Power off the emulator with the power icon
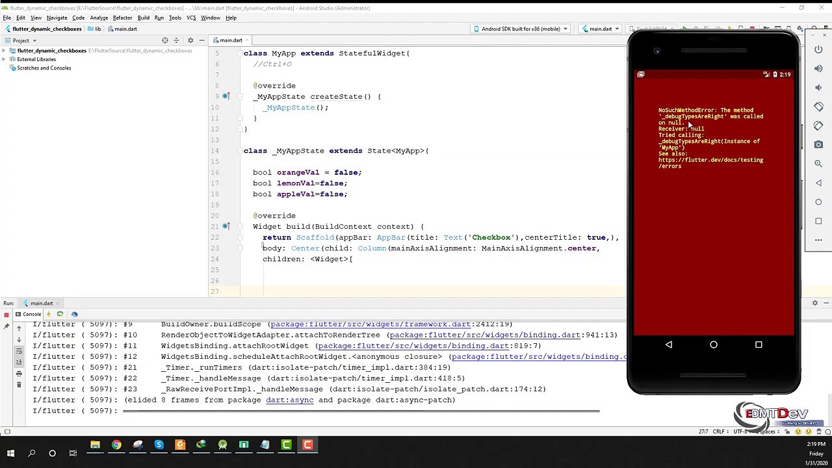Screen dimensions: 832x468 (818, 49)
